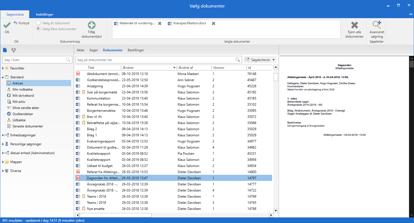Switch to the Indstillinger ribbon tab

(45, 14)
